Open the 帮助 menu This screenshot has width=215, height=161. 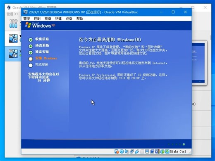tap(80, 19)
